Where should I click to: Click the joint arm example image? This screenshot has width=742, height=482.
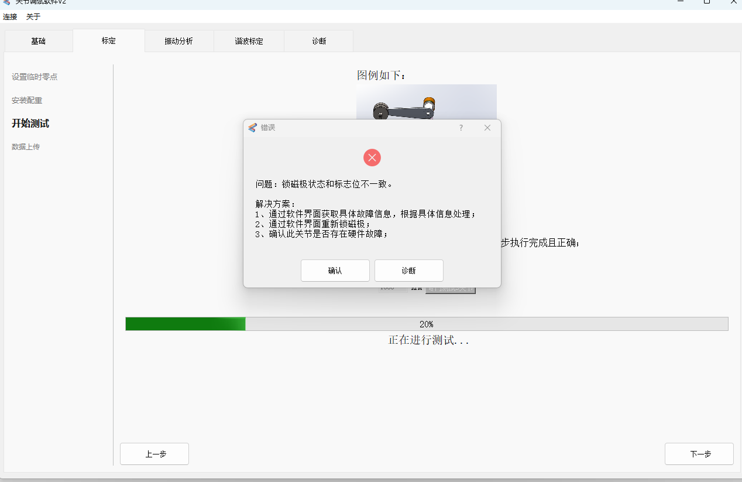click(427, 102)
